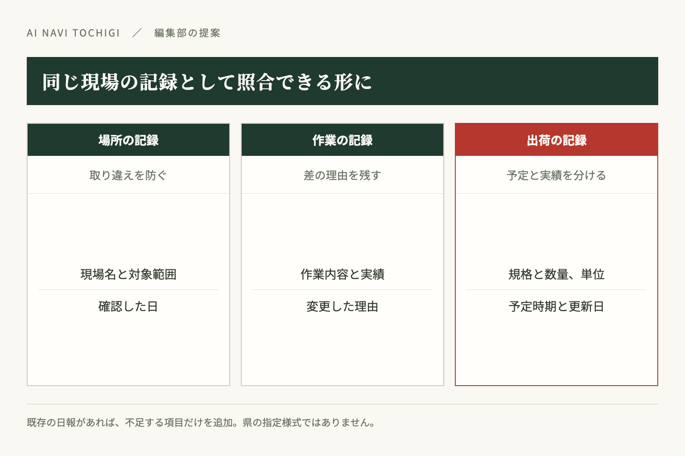685x456 pixels.
Task: Click the item '規格と数量、単位'
Action: (557, 274)
